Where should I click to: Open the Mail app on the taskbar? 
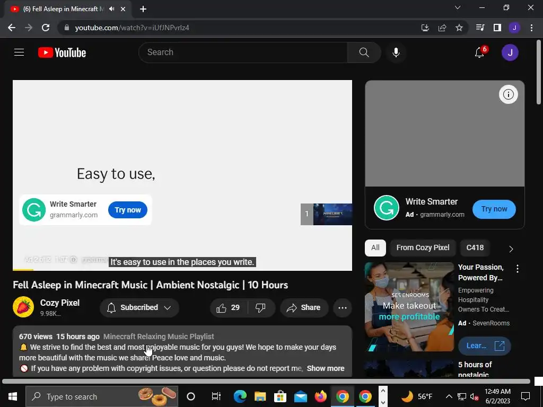[301, 396]
